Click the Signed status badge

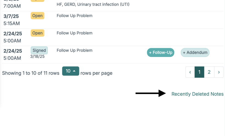pos(39,50)
